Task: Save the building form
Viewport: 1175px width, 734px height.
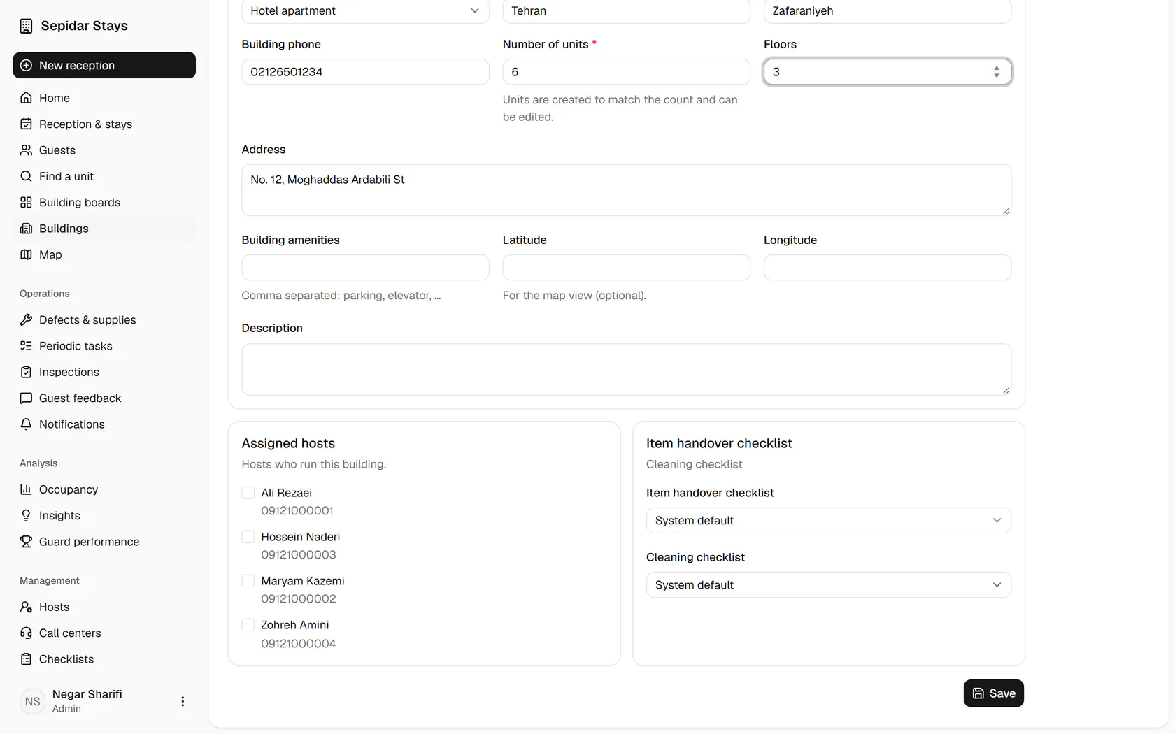Action: tap(993, 693)
